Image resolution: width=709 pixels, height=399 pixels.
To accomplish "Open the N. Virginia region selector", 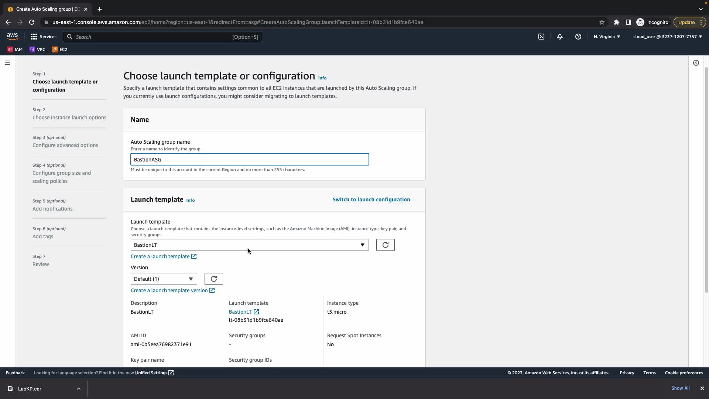I will click(x=607, y=37).
